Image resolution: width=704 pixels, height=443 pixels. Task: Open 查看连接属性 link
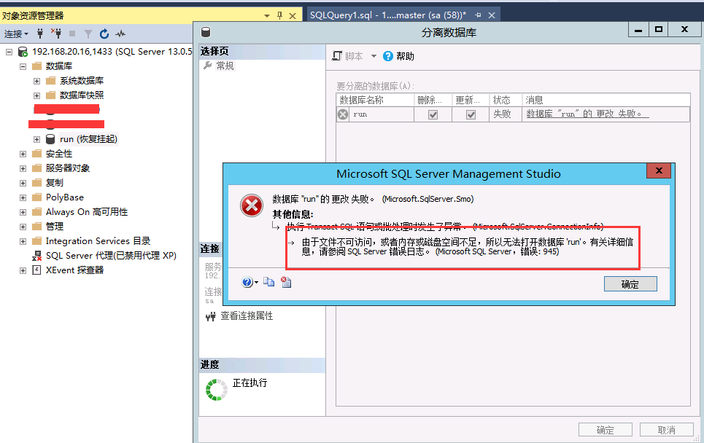[247, 316]
